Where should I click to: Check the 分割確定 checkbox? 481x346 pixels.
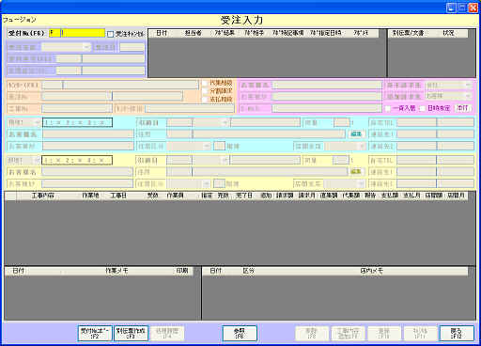[205, 91]
